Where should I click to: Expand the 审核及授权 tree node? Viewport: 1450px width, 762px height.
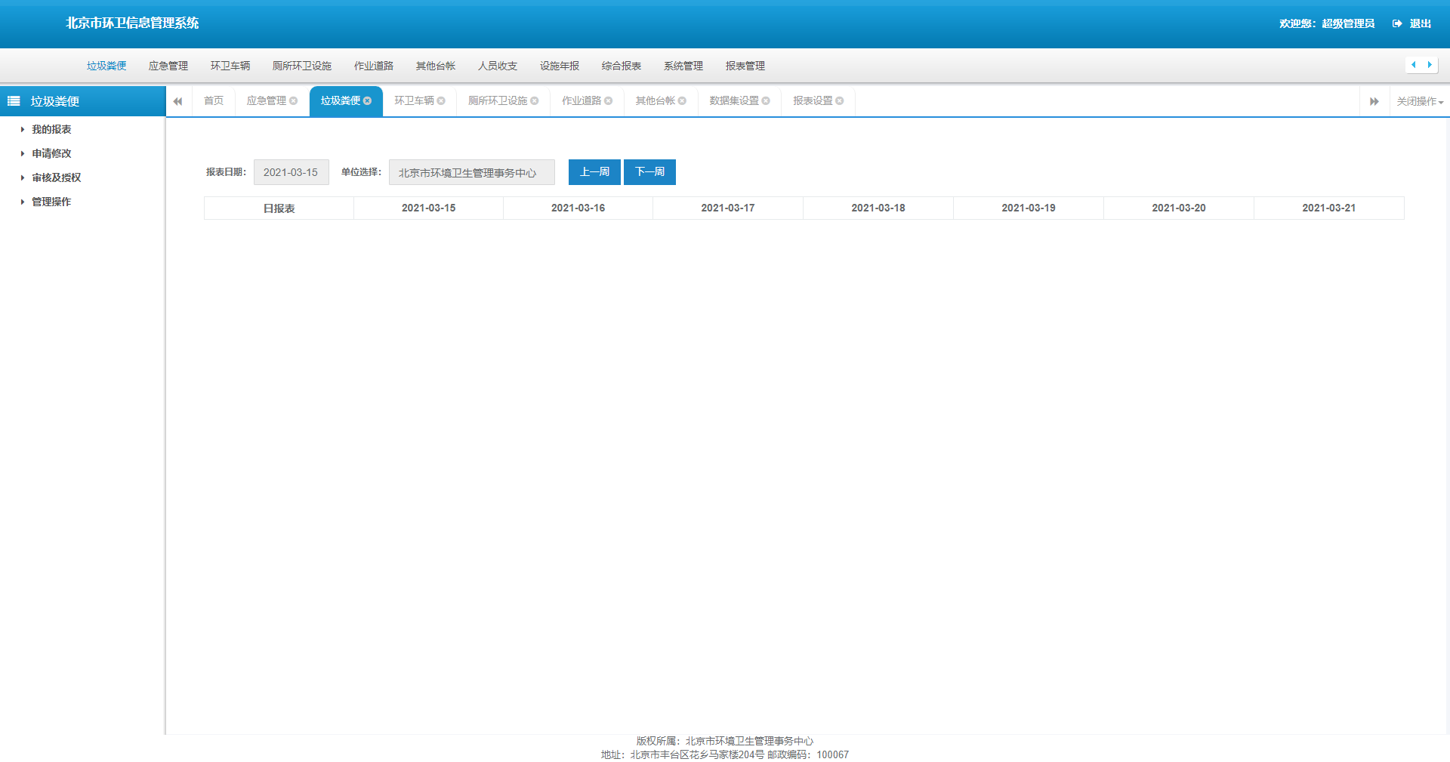pyautogui.click(x=23, y=178)
